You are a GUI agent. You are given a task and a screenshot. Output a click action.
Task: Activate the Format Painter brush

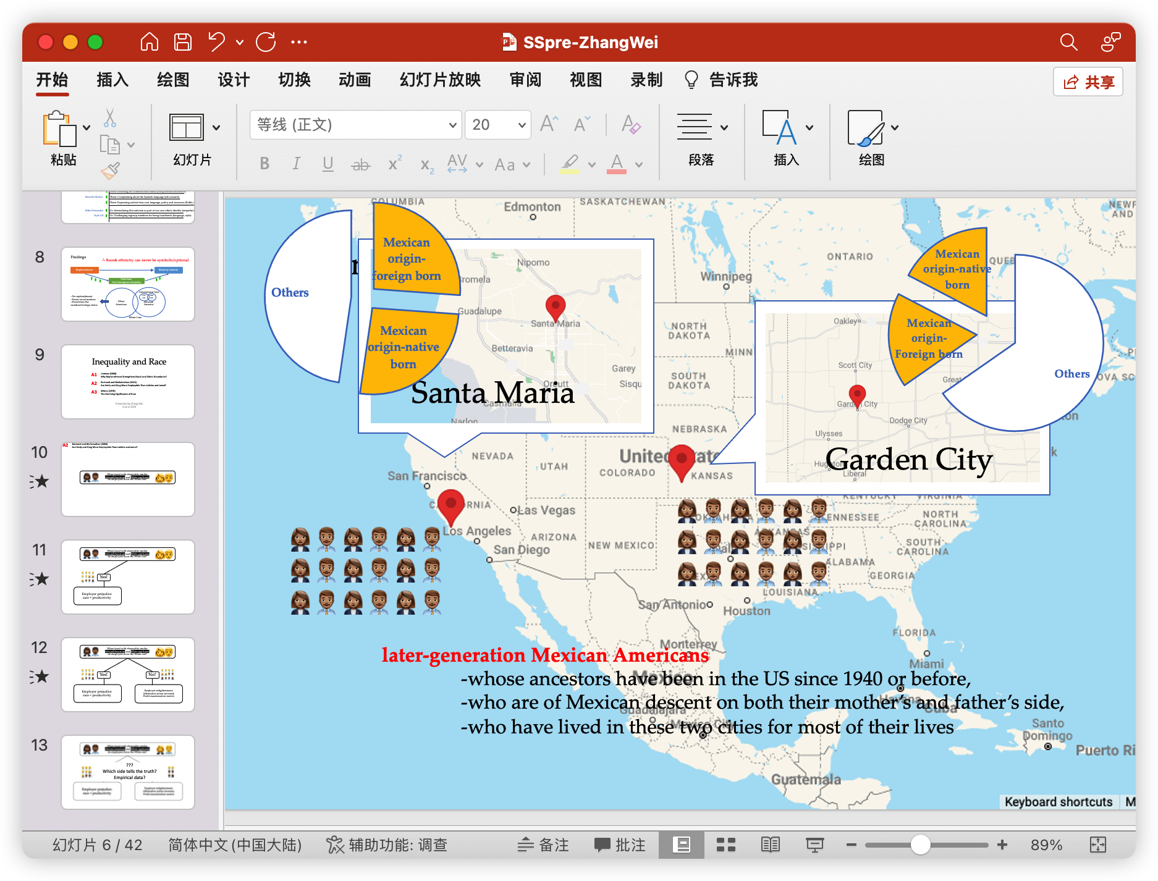[110, 171]
